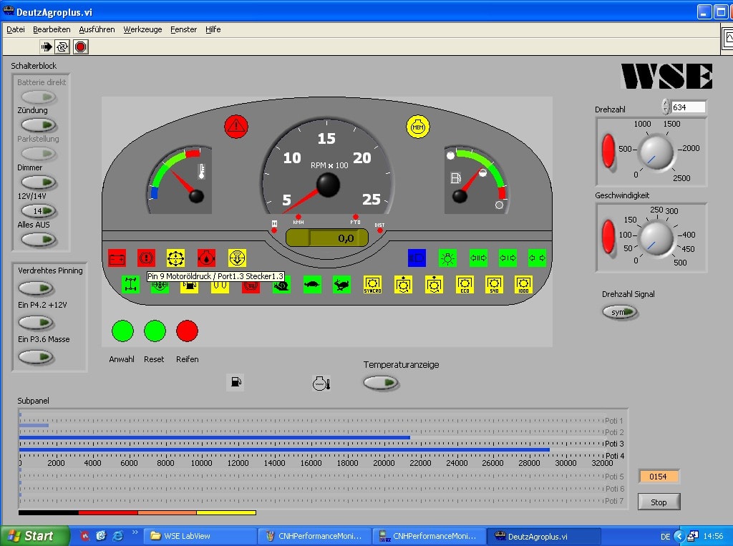Click the Drehzahl numeric input field

click(688, 107)
